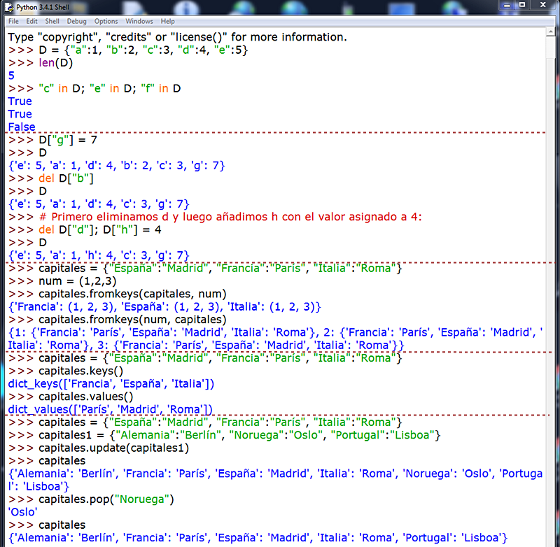Minimize the Python Shell window
This screenshot has height=547, width=560.
coord(505,6)
